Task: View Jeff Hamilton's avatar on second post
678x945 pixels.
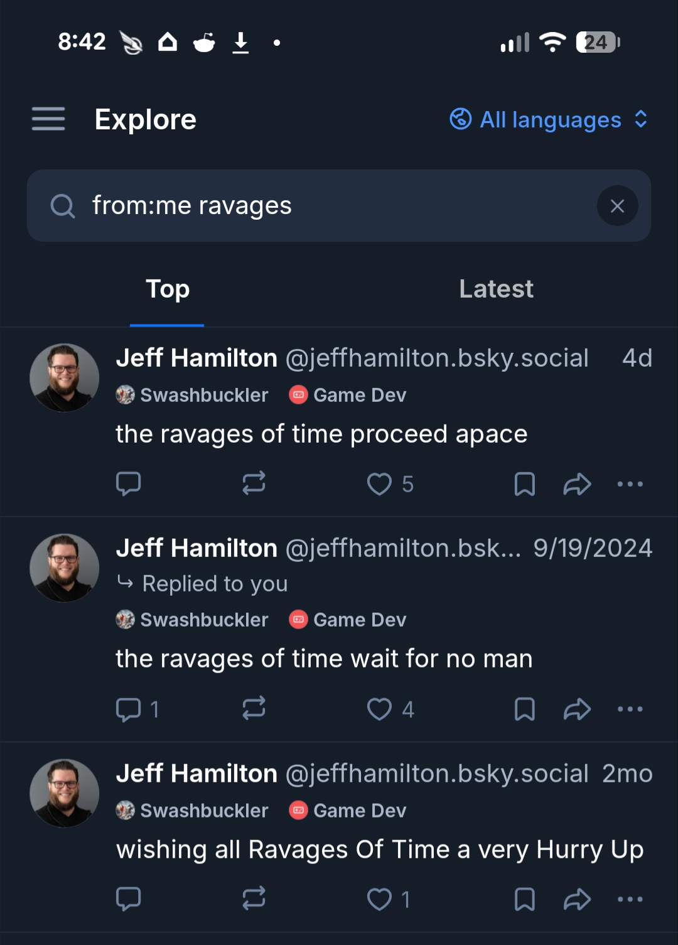Action: coord(65,568)
